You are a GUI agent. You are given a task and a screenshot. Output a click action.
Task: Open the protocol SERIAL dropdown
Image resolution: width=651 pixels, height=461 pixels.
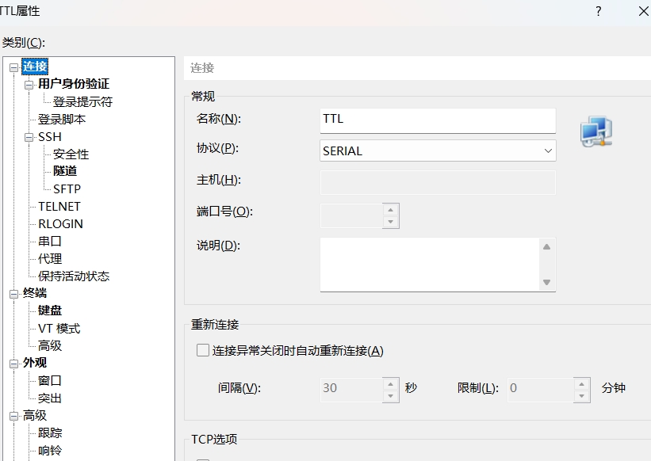click(x=438, y=151)
